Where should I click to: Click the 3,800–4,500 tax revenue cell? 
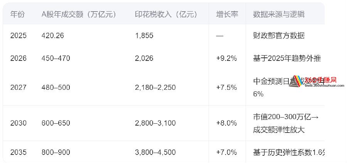point(155,152)
